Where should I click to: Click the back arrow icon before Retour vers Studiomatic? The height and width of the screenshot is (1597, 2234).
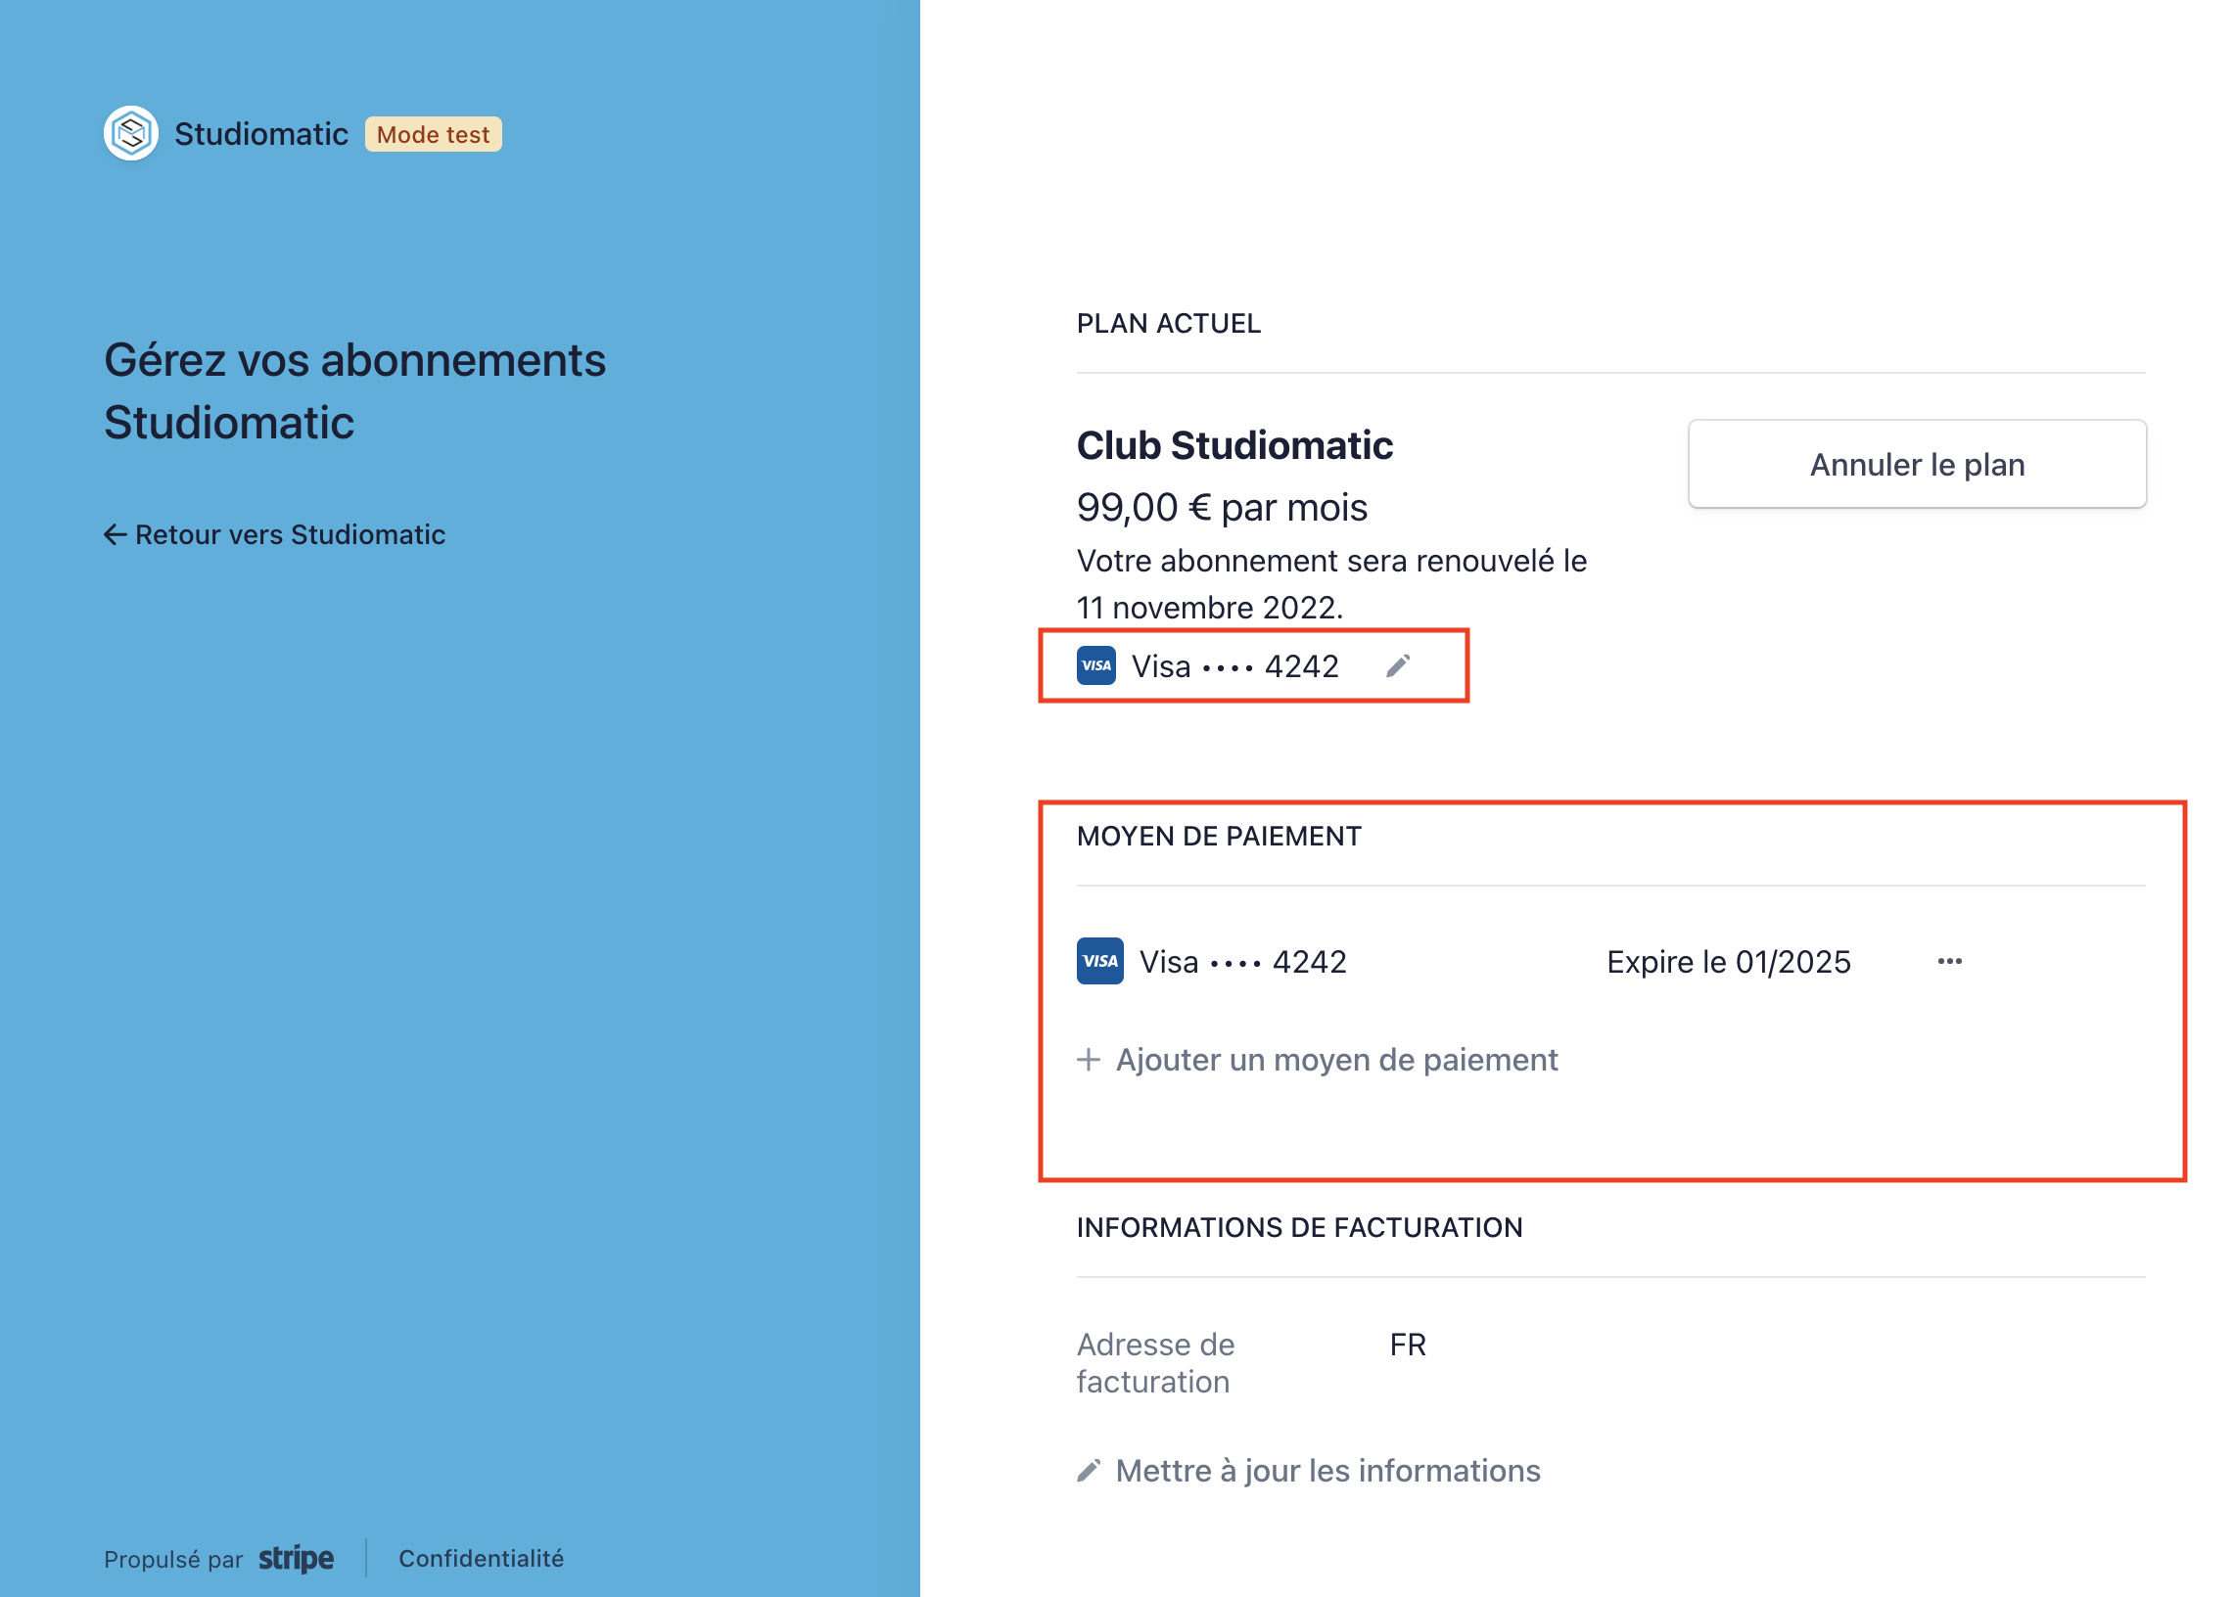[116, 536]
